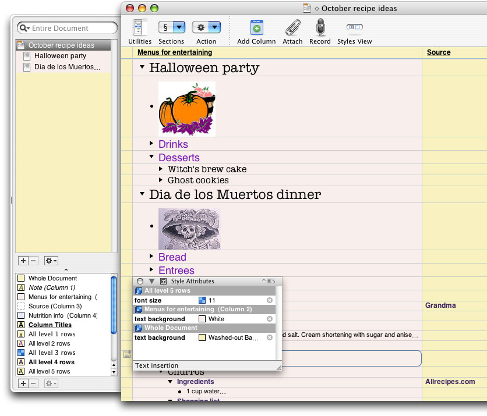Click Whole Document header icon in panel
487x416 pixels.
[139, 328]
